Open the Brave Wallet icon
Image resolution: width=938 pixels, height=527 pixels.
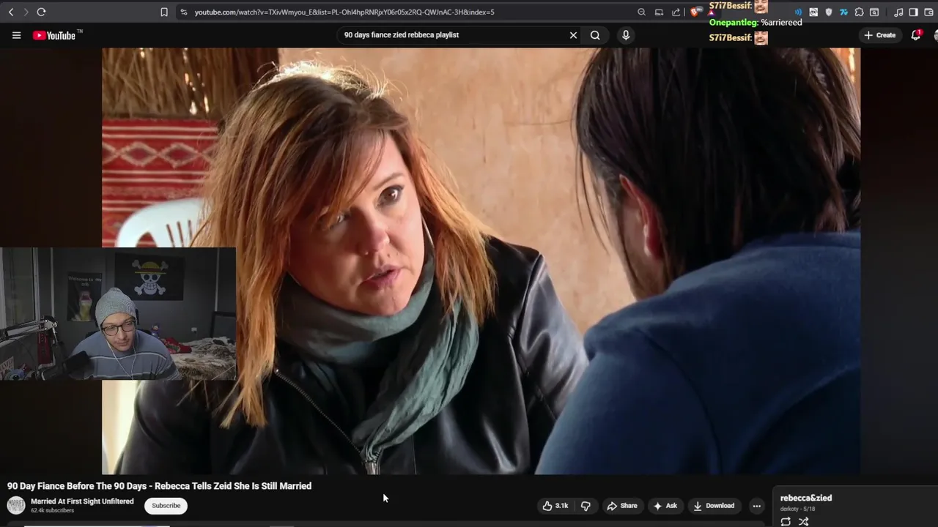[x=929, y=12]
